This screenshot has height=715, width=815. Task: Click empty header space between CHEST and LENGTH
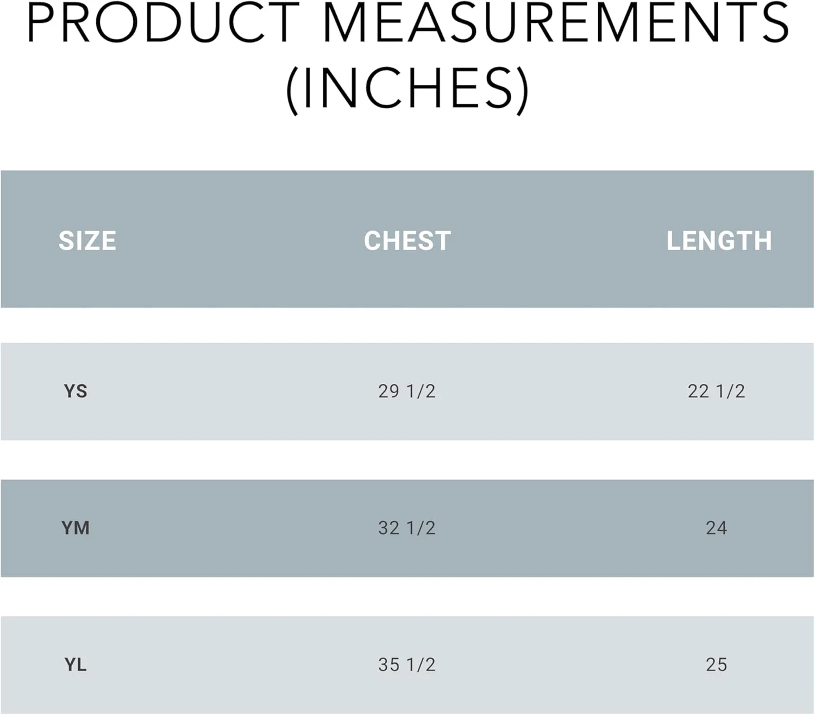560,241
